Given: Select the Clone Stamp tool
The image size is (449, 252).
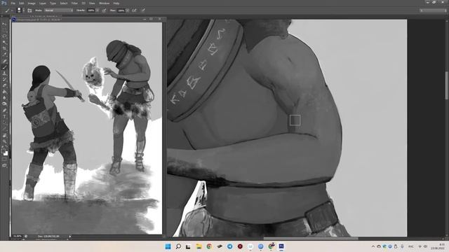Looking at the screenshot, I should 4,73.
